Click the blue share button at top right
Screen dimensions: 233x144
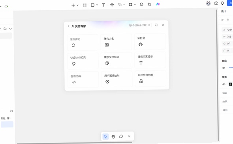(x=230, y=3)
